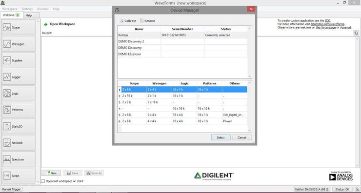Start the Logic analyzer instrument
Screen dimensions: 361x193
(19, 94)
